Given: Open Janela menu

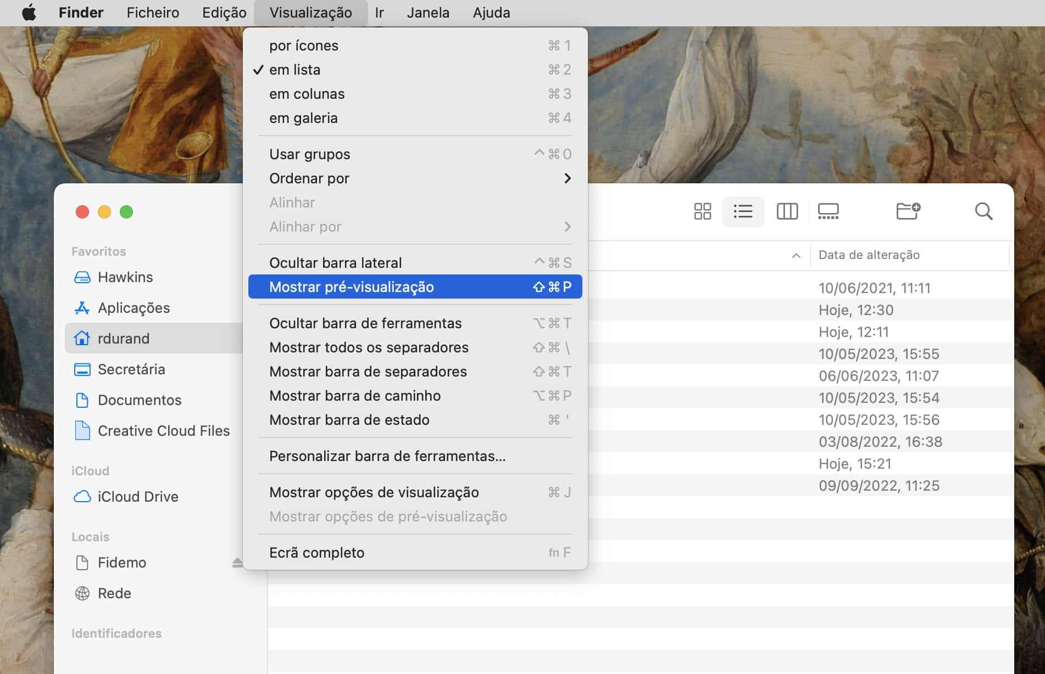Looking at the screenshot, I should point(428,12).
